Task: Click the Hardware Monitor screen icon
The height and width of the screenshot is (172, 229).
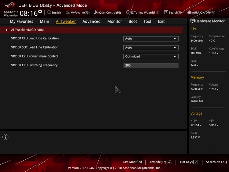Action: [x=192, y=21]
